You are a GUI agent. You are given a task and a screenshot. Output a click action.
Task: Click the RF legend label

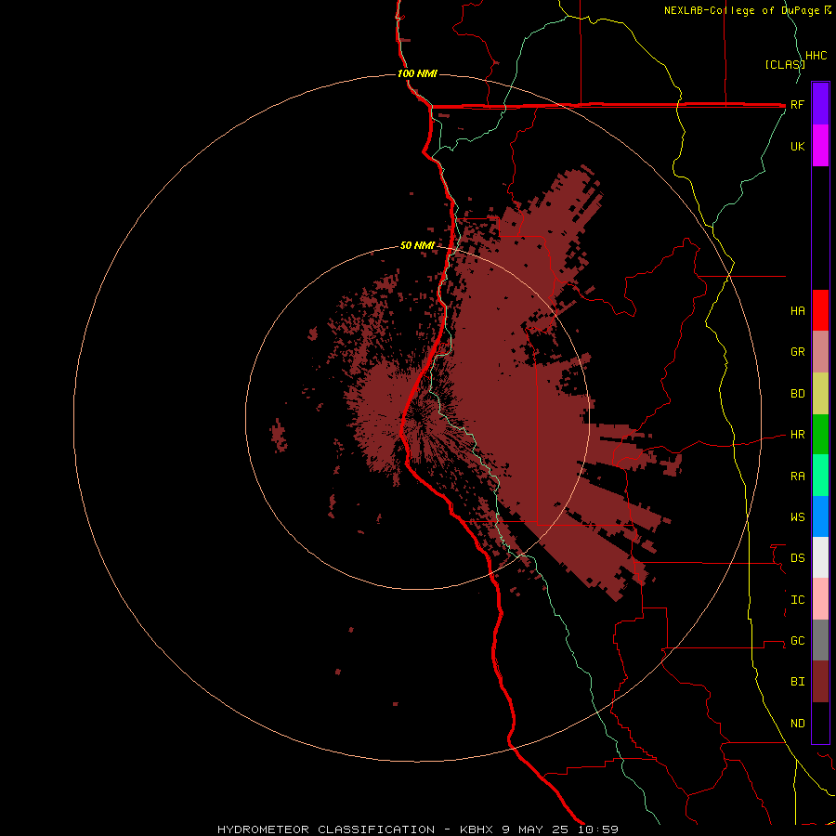(x=797, y=104)
